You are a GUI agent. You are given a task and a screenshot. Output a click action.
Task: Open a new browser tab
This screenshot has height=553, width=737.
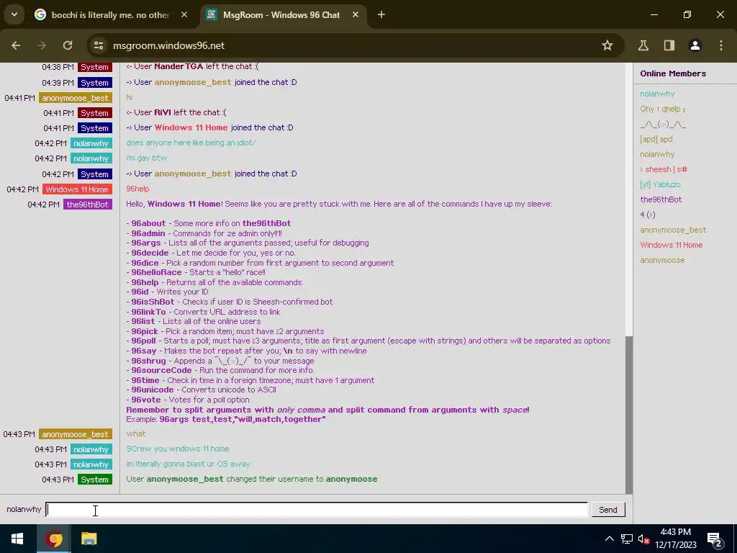tap(381, 15)
